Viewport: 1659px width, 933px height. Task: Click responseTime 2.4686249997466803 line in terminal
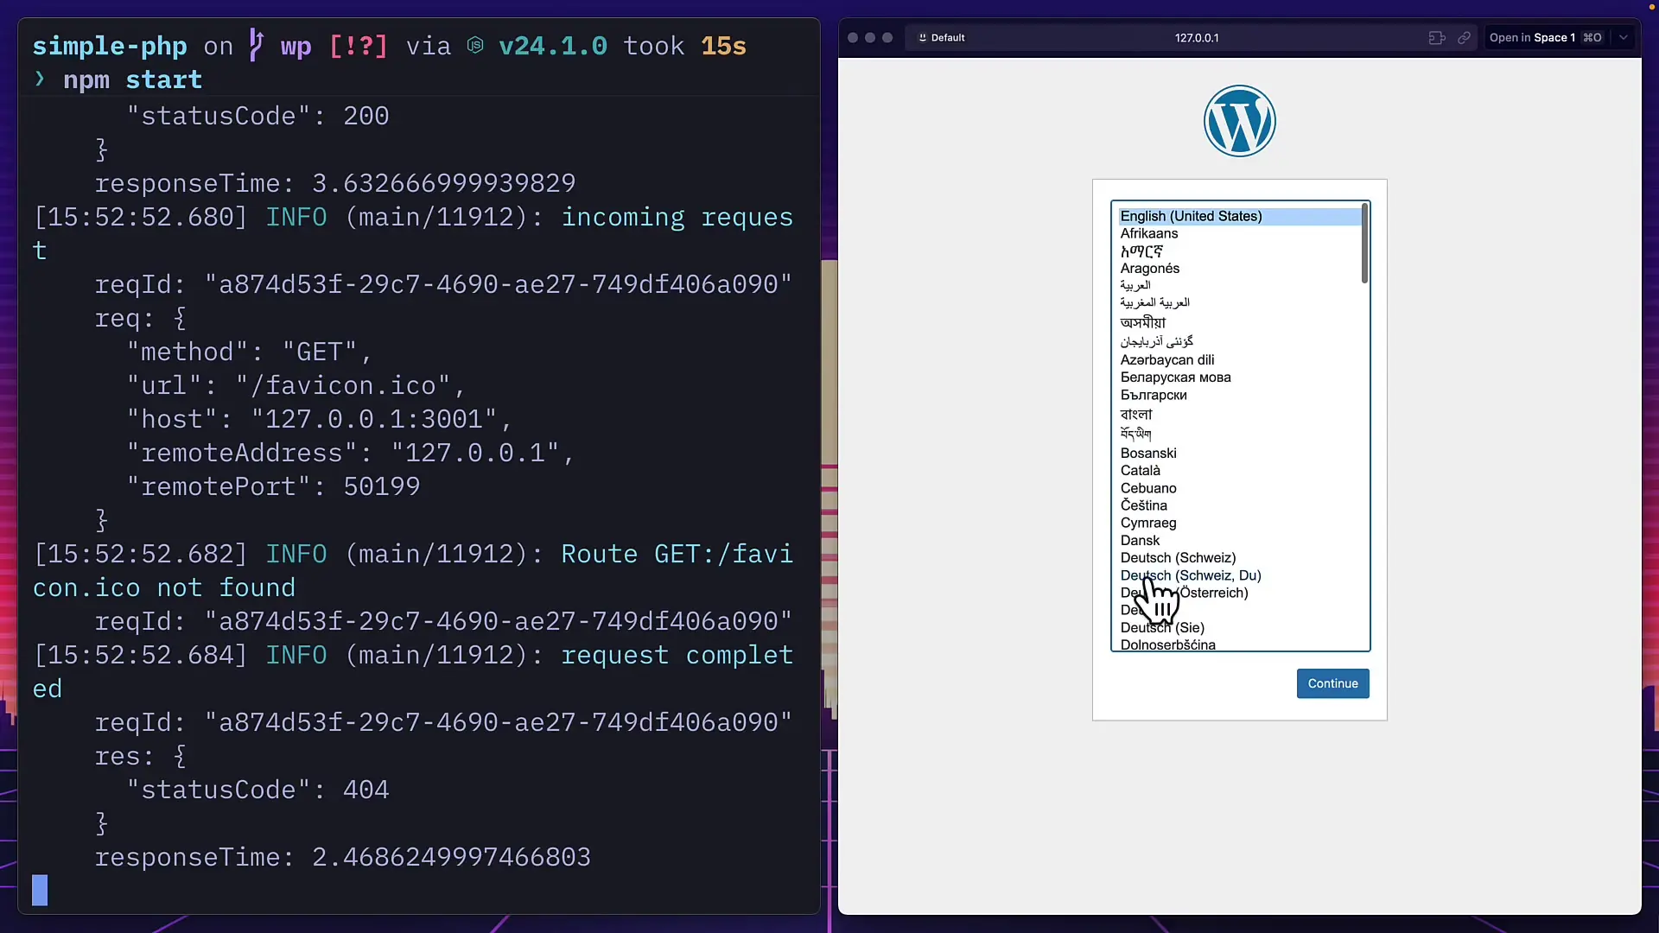[342, 857]
